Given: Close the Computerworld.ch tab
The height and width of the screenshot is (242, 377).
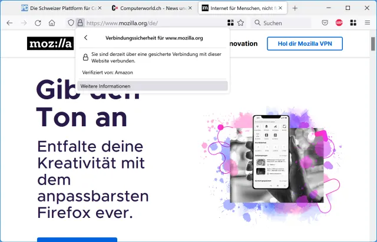Looking at the screenshot, I should pos(190,8).
